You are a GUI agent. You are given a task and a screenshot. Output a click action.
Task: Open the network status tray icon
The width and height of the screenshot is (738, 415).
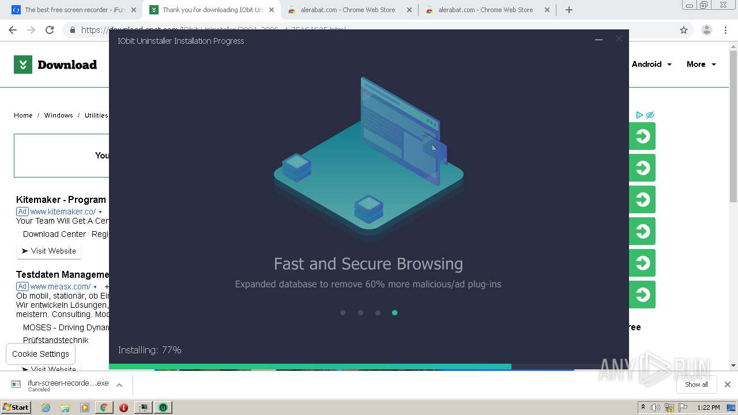click(669, 408)
